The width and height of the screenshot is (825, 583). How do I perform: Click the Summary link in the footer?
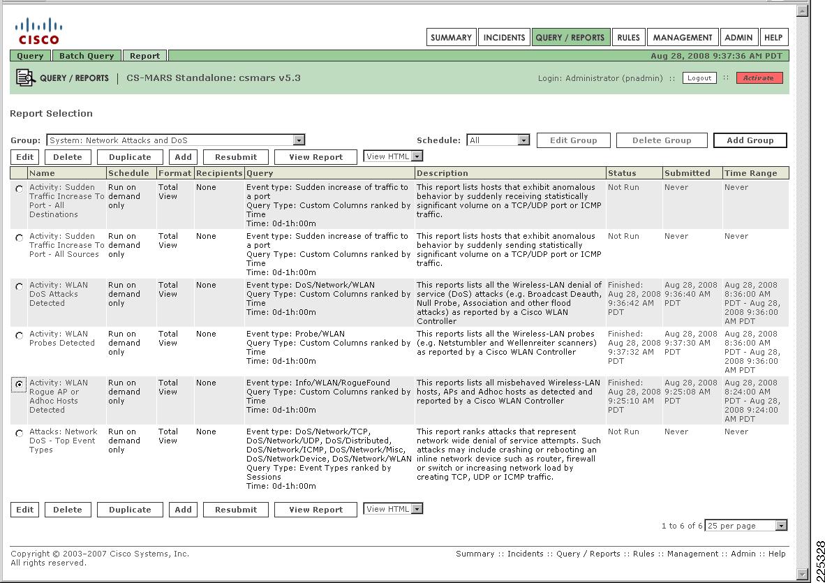pyautogui.click(x=475, y=554)
